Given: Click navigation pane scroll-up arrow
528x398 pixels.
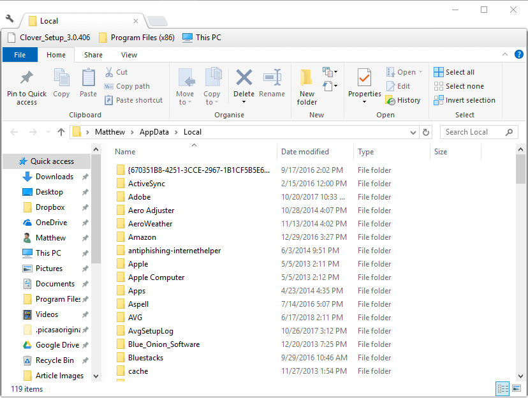Looking at the screenshot, I should point(96,149).
